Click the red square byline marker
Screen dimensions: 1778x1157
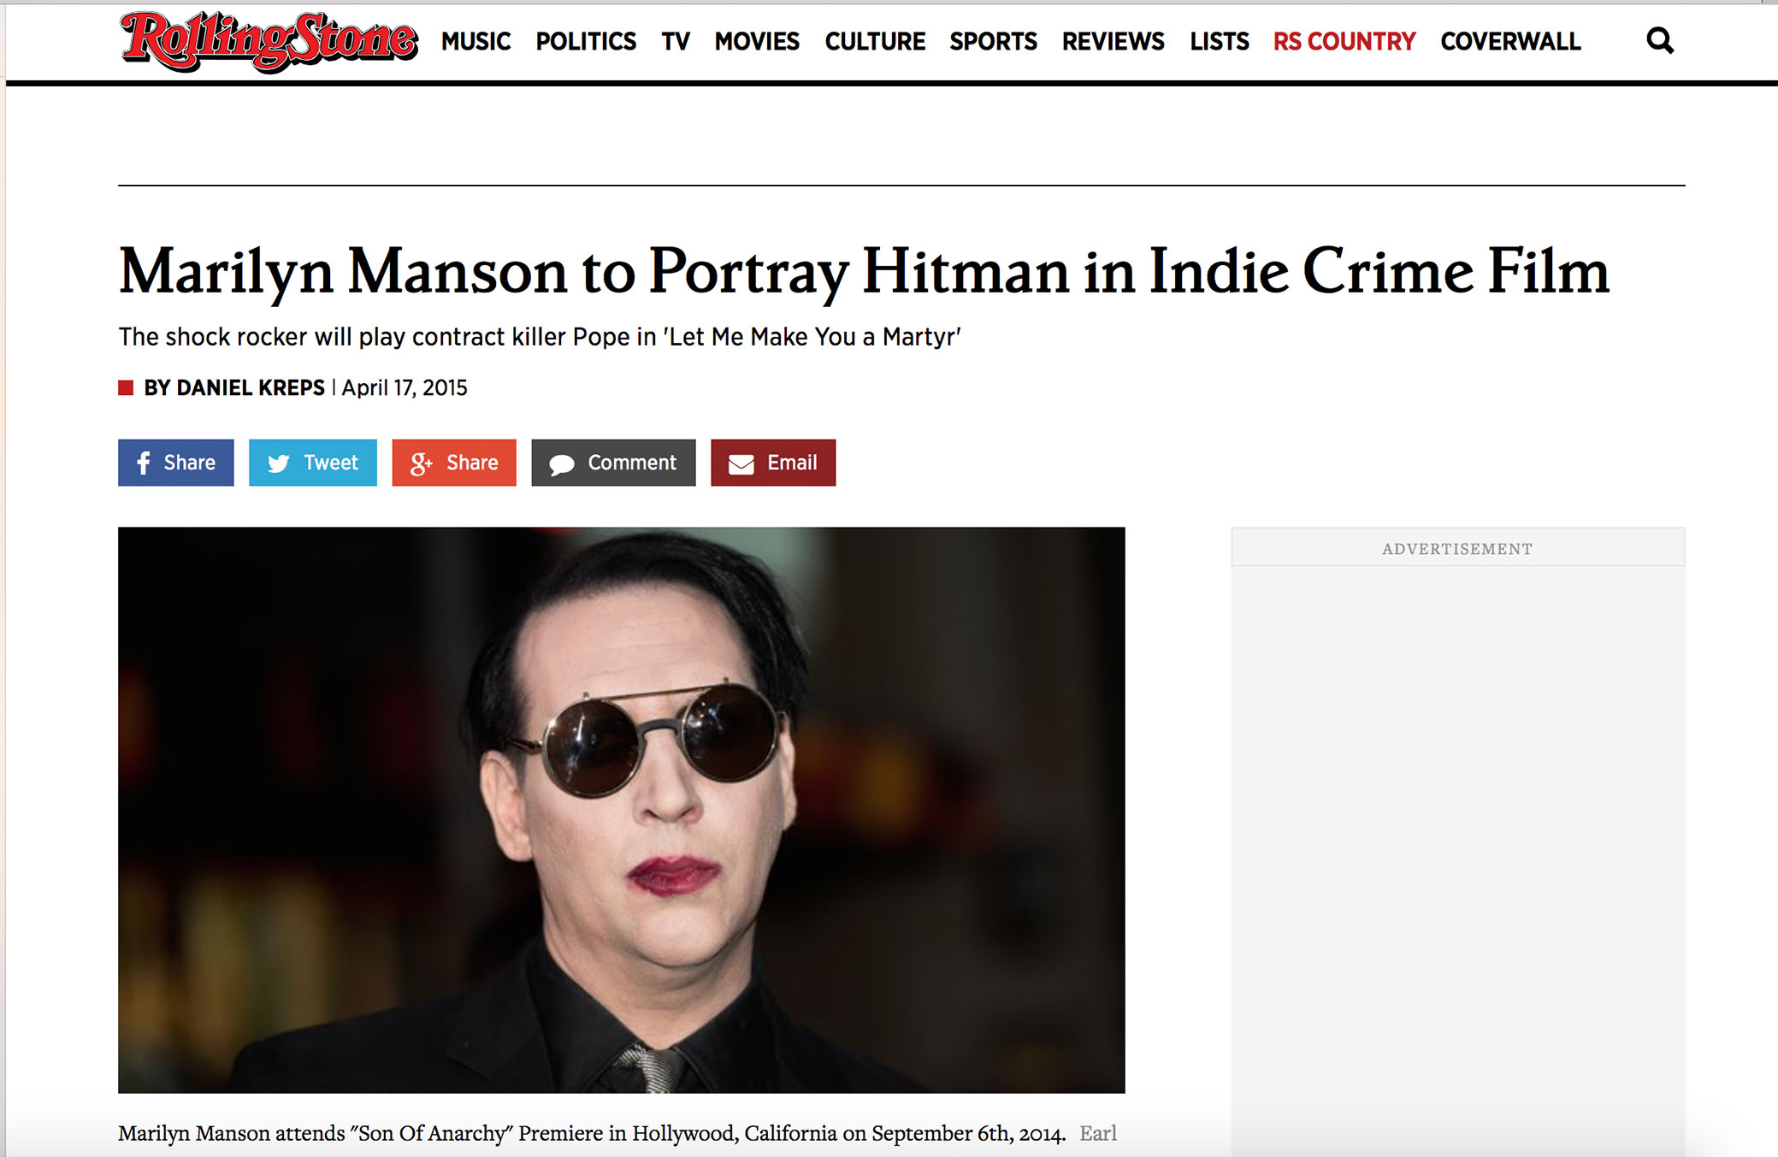126,388
